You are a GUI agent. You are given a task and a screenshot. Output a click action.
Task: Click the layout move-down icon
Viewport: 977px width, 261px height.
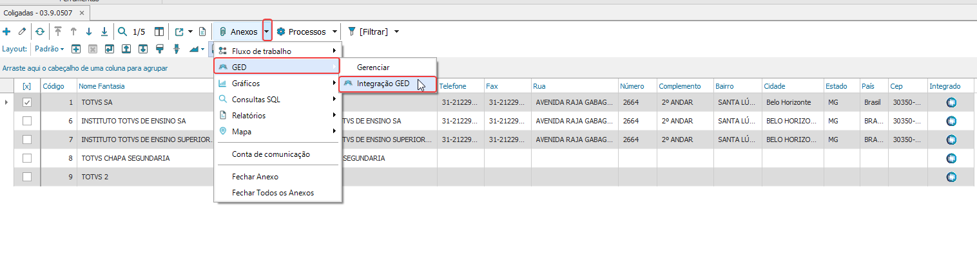pyautogui.click(x=143, y=49)
